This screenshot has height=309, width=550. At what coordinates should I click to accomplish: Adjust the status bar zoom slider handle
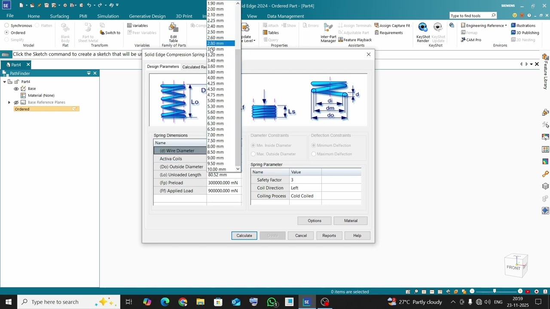point(494,291)
